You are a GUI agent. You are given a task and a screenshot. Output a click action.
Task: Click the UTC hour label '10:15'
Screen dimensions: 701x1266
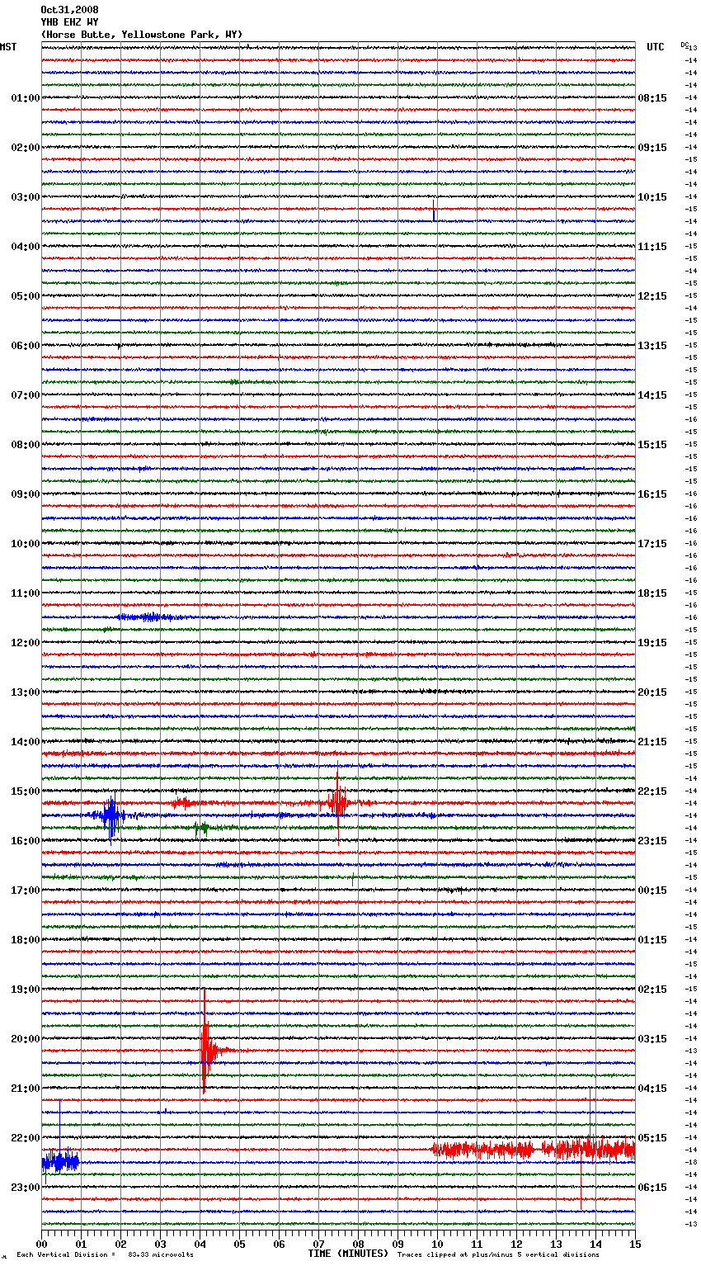point(652,197)
